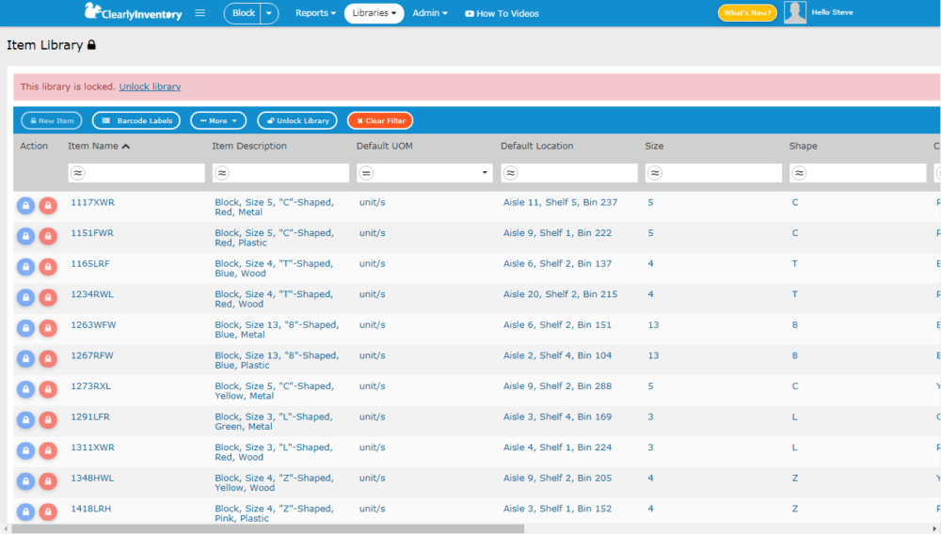Open filter operator for Shape column
This screenshot has height=534, width=941.
(799, 173)
